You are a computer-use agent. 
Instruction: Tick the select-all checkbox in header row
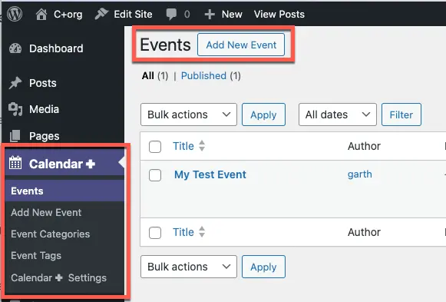155,147
